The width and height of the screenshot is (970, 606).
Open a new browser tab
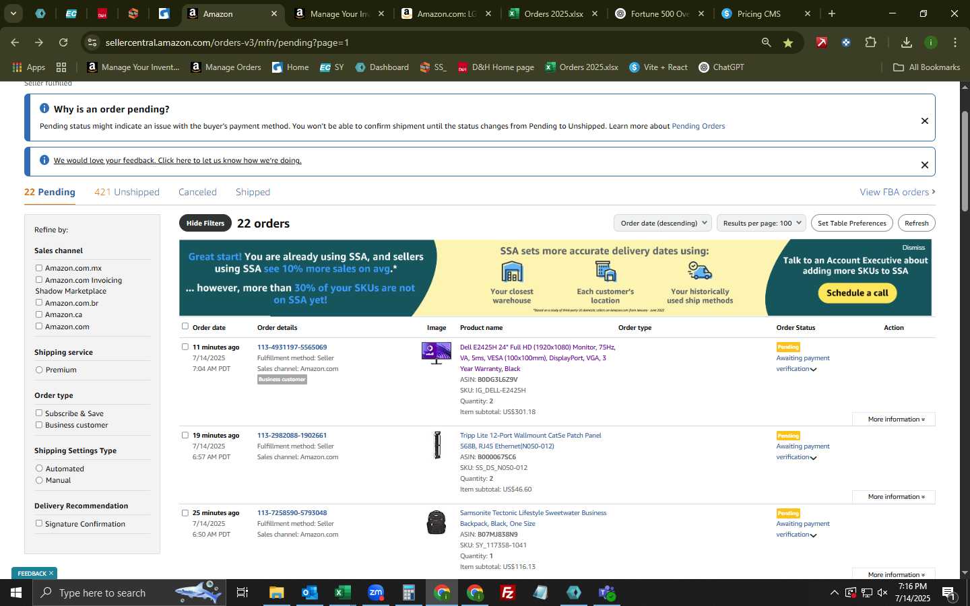tap(832, 13)
